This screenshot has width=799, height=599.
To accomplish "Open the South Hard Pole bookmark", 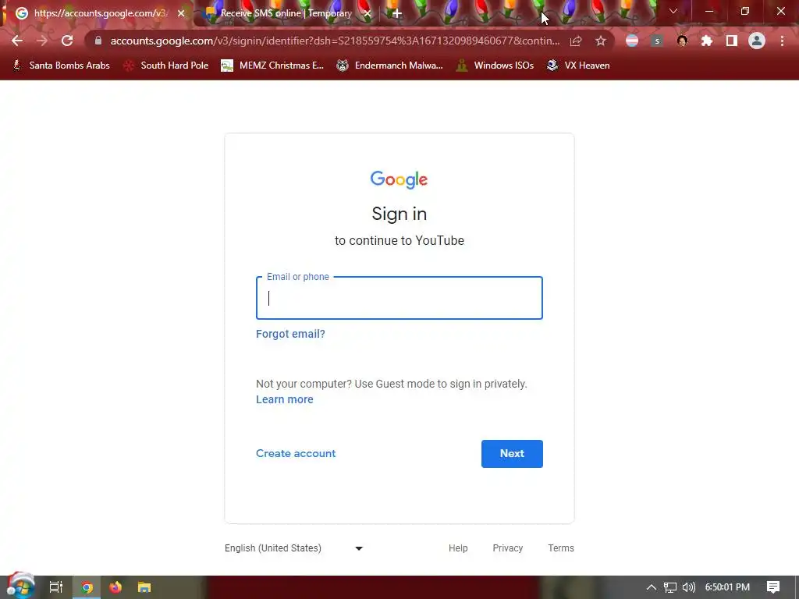I will tap(166, 66).
